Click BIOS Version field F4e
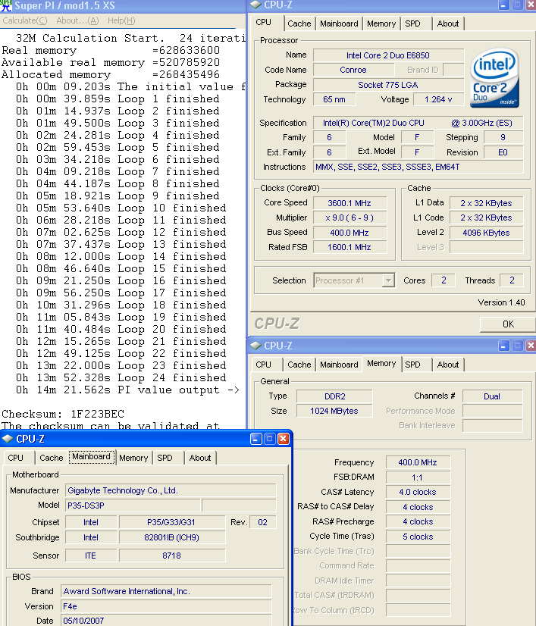 [166, 606]
